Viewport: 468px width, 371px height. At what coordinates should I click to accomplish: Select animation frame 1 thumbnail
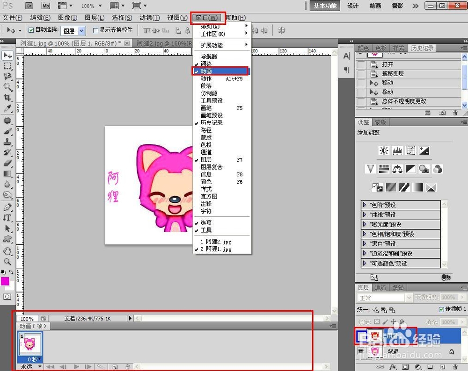click(29, 343)
